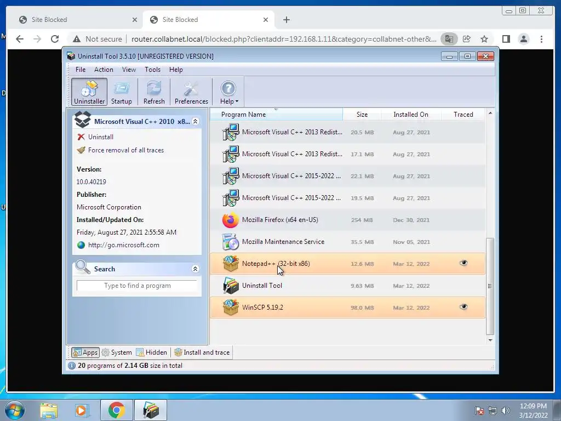Sort by Installed On column header
This screenshot has height=421, width=561.
click(x=411, y=114)
